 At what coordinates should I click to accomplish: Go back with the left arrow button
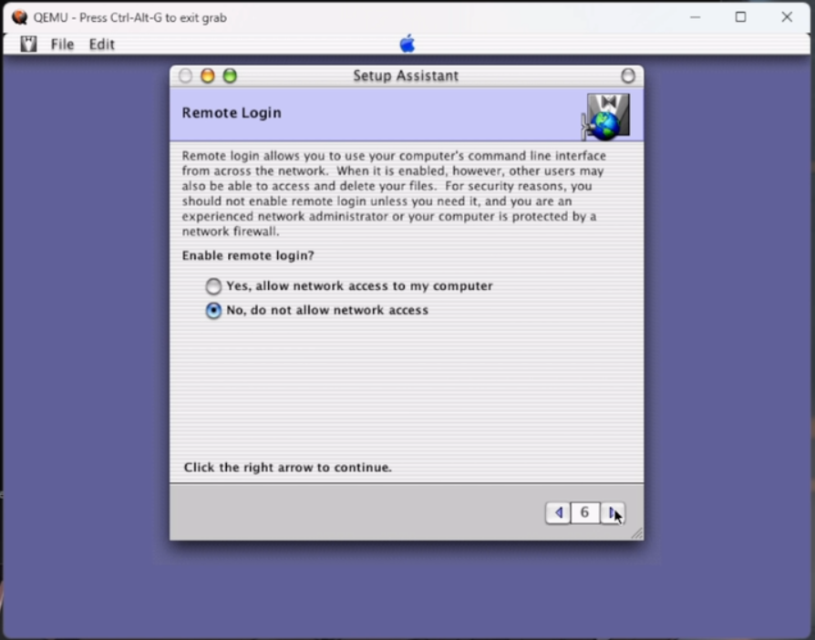(558, 513)
